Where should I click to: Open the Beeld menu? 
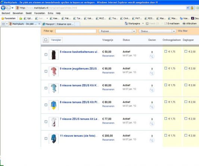point(28,13)
